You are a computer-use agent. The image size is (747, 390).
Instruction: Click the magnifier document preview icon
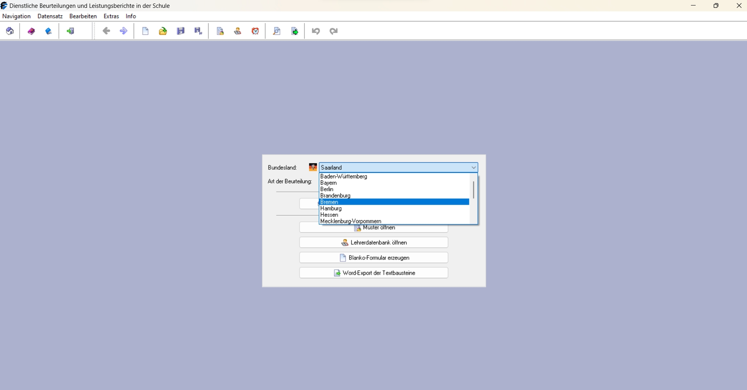(x=277, y=31)
